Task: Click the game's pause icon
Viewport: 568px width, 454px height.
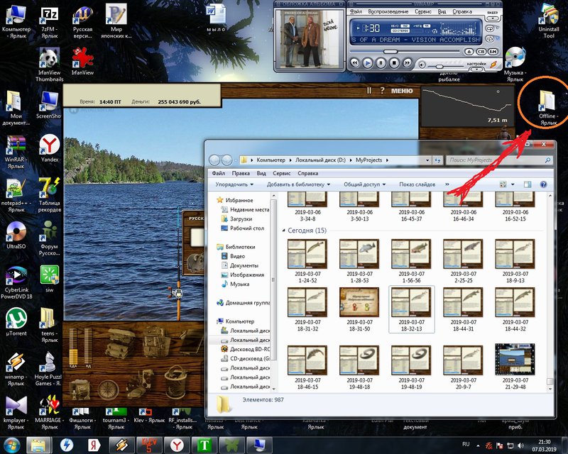Action: coord(369,91)
